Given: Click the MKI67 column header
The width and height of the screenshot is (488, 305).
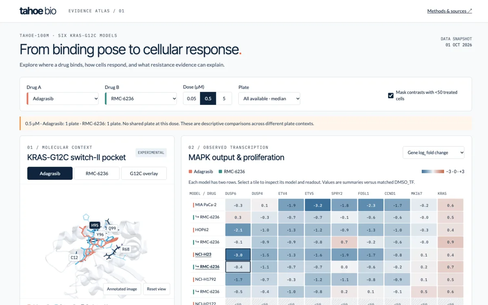Looking at the screenshot, I should pos(417,194).
